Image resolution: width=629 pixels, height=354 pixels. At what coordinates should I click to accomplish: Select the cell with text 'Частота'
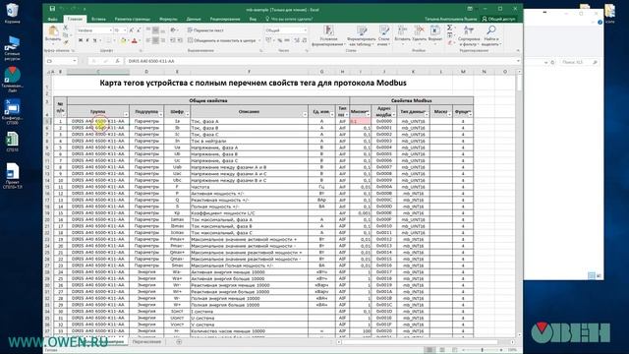coord(249,187)
